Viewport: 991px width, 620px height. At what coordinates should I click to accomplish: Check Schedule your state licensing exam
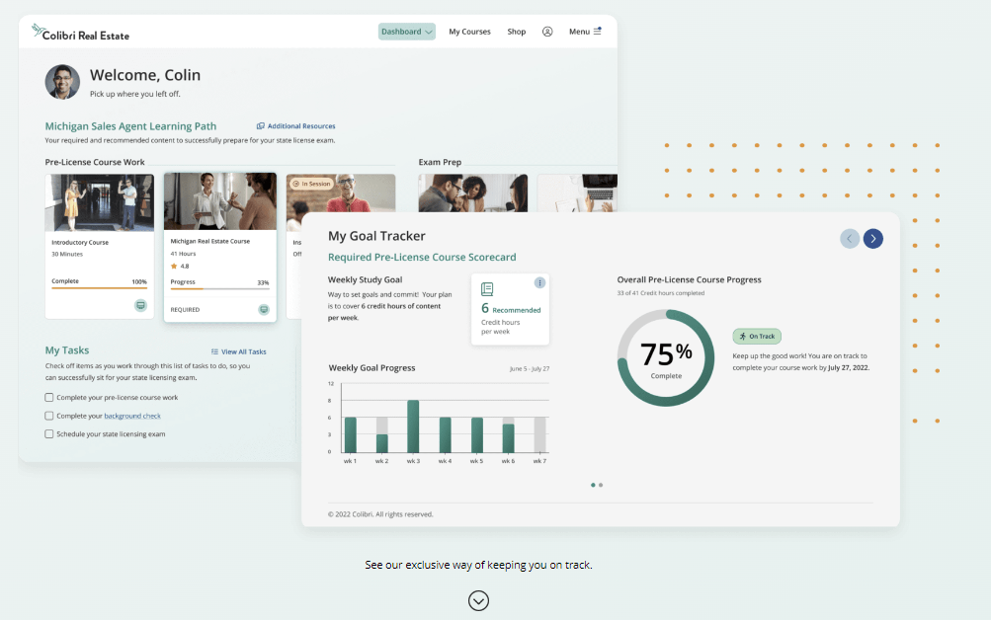[48, 433]
